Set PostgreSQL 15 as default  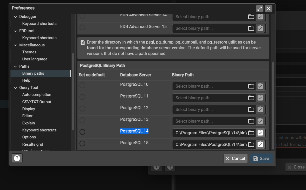pyautogui.click(x=82, y=144)
